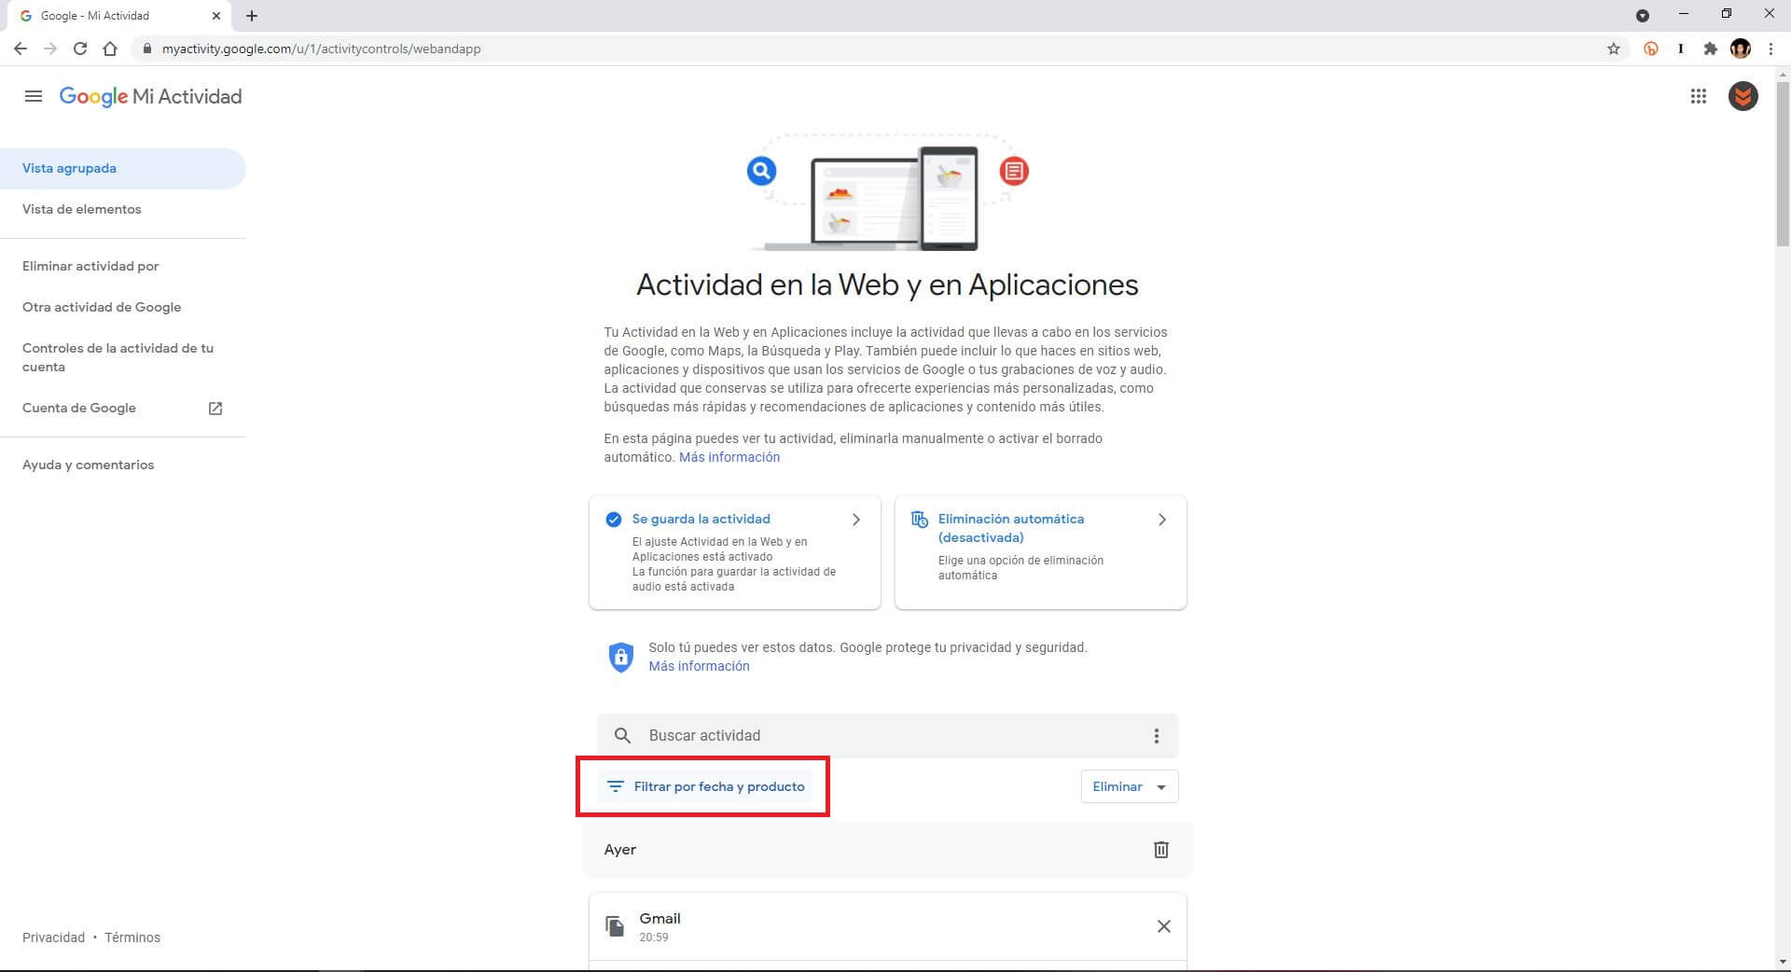This screenshot has width=1791, height=972.
Task: Select Vista agrupada in sidebar
Action: coord(123,169)
